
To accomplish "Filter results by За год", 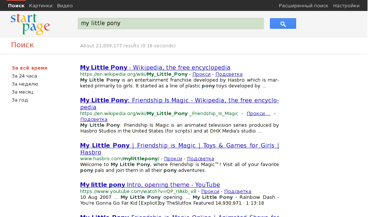I will (x=20, y=100).
